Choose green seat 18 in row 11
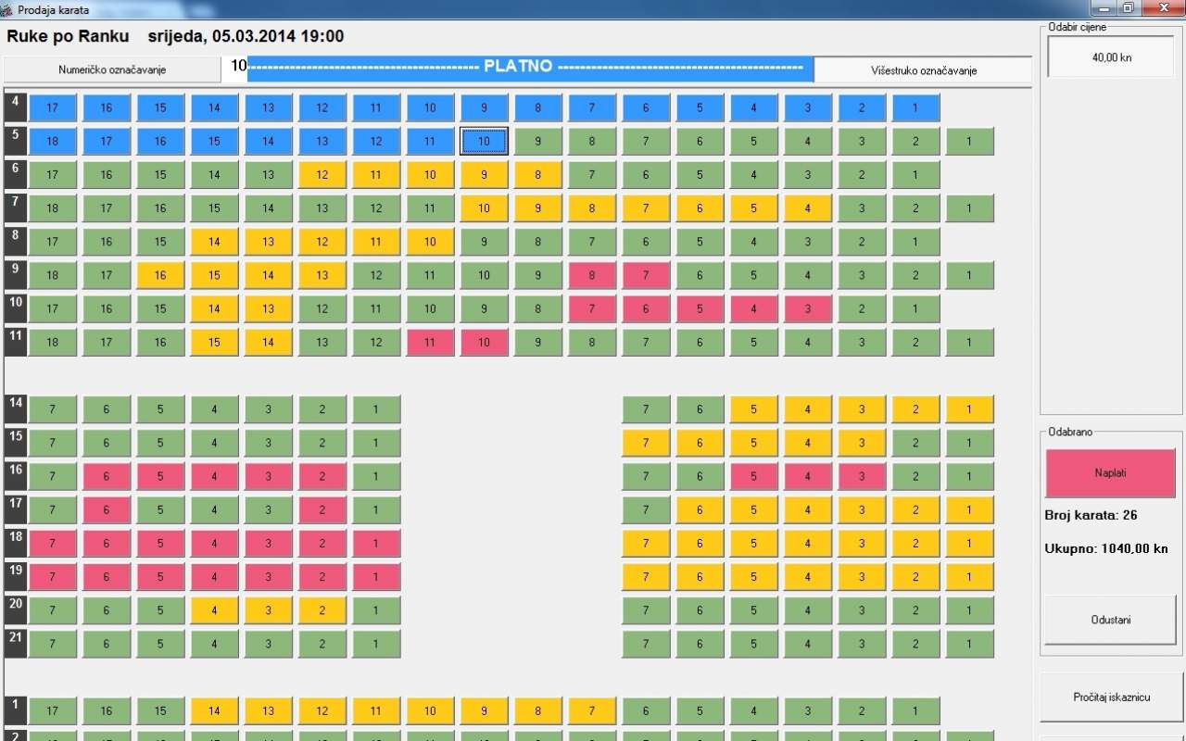 click(x=52, y=343)
